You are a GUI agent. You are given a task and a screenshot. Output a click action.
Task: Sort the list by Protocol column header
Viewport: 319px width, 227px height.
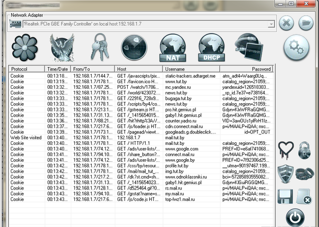[27, 69]
